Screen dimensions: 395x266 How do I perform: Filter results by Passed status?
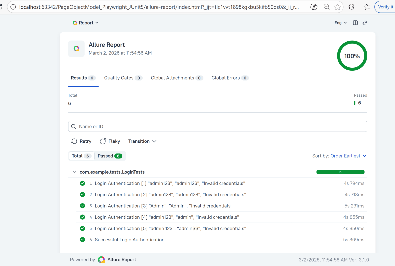[x=110, y=156]
